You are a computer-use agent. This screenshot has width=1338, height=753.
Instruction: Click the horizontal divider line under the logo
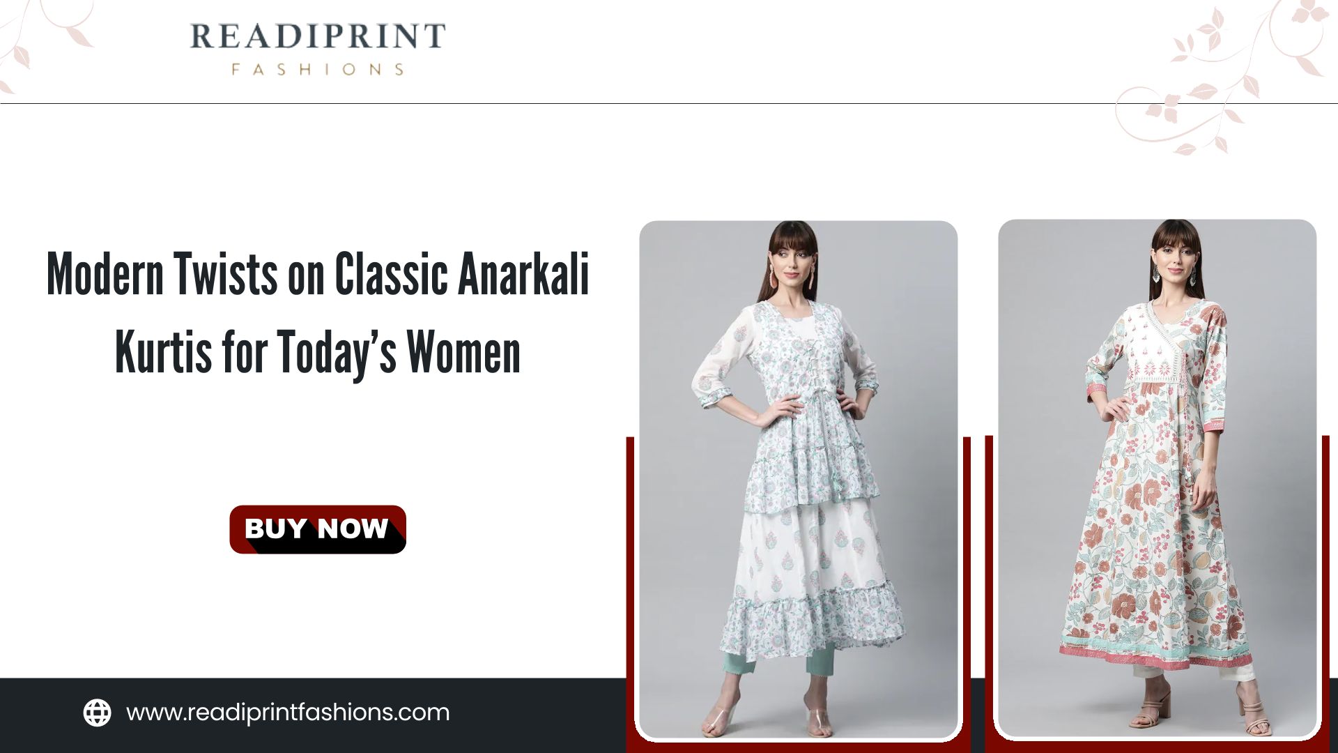click(669, 103)
